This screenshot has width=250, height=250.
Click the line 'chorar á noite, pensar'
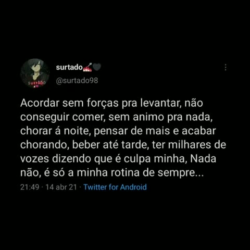[118, 131]
